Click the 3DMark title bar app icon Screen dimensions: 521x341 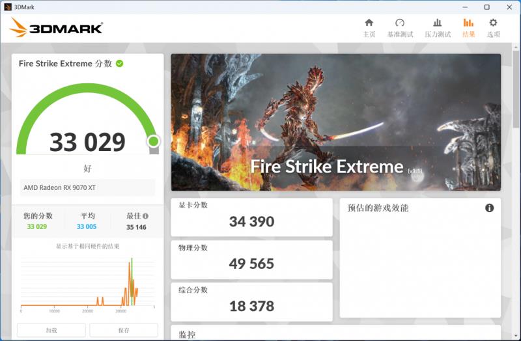7,7
